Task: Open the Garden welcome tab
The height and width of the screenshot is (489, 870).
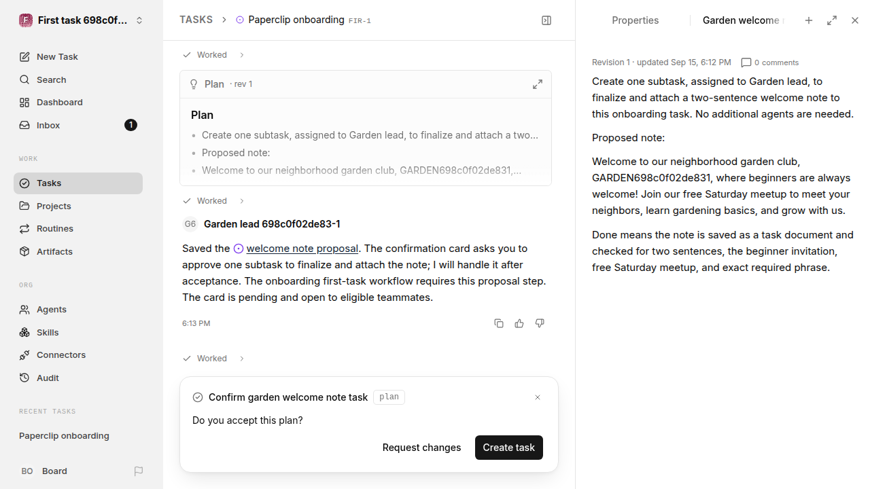Action: pos(743,20)
